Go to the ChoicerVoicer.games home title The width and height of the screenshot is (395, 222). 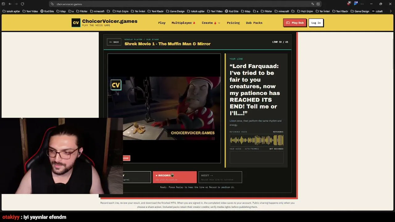pos(110,21)
